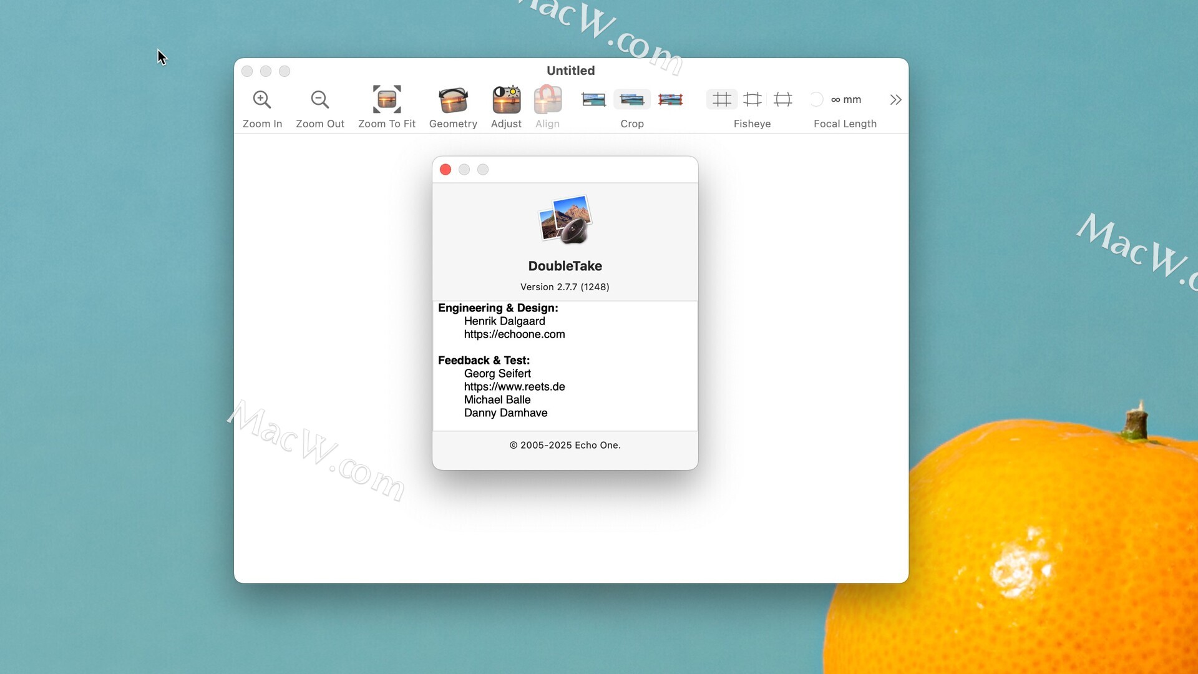Click the Fisheye toolbar label
Screen dimensions: 1198x674
coord(752,124)
